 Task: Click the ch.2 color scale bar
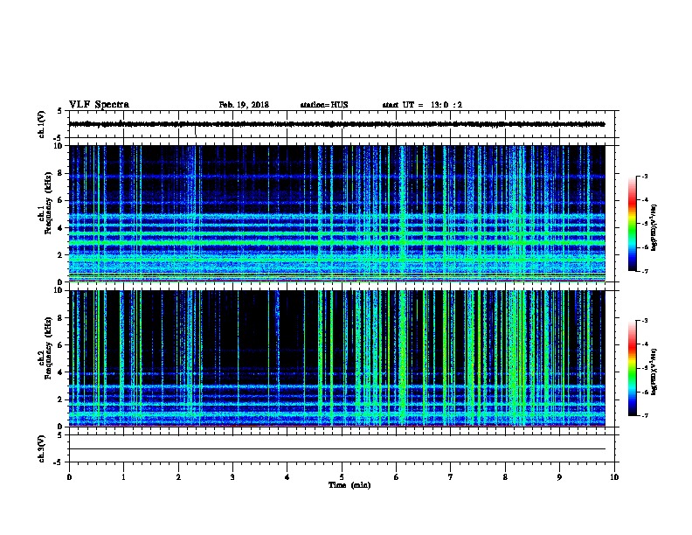pyautogui.click(x=632, y=368)
